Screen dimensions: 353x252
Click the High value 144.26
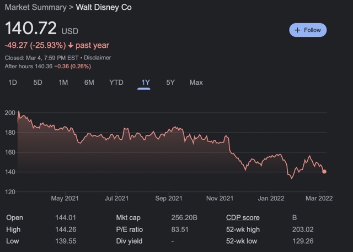pos(66,229)
